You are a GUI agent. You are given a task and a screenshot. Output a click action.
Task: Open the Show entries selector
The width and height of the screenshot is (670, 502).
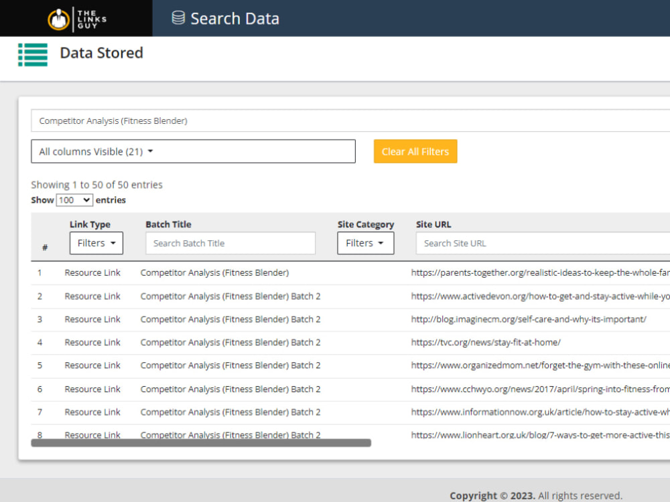click(73, 199)
